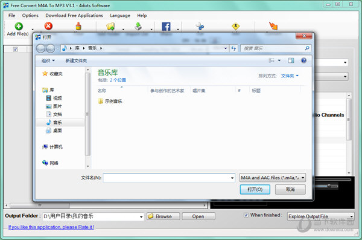This screenshot has height=240, width=362.
Task: Open the 排列方式 文件夹 arrange dropdown
Action: coord(290,76)
